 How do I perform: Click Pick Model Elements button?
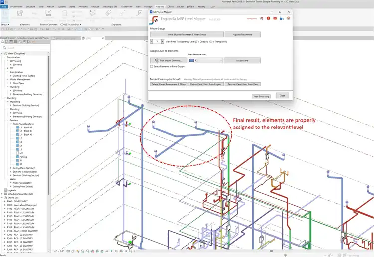[x=168, y=60]
